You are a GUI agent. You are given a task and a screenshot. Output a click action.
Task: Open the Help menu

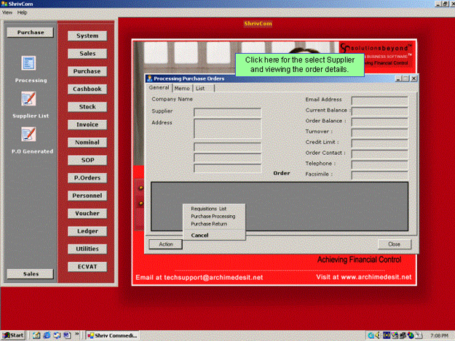(23, 12)
